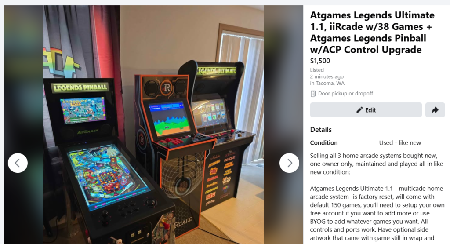Click the share arrow button
Screen dimensions: 450x244
point(435,110)
